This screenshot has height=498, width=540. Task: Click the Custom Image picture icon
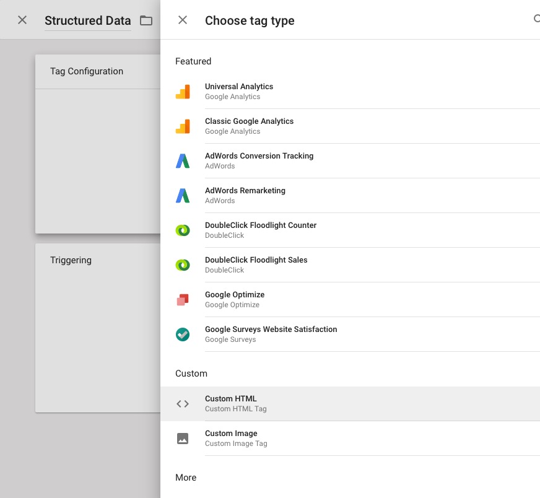[183, 439]
